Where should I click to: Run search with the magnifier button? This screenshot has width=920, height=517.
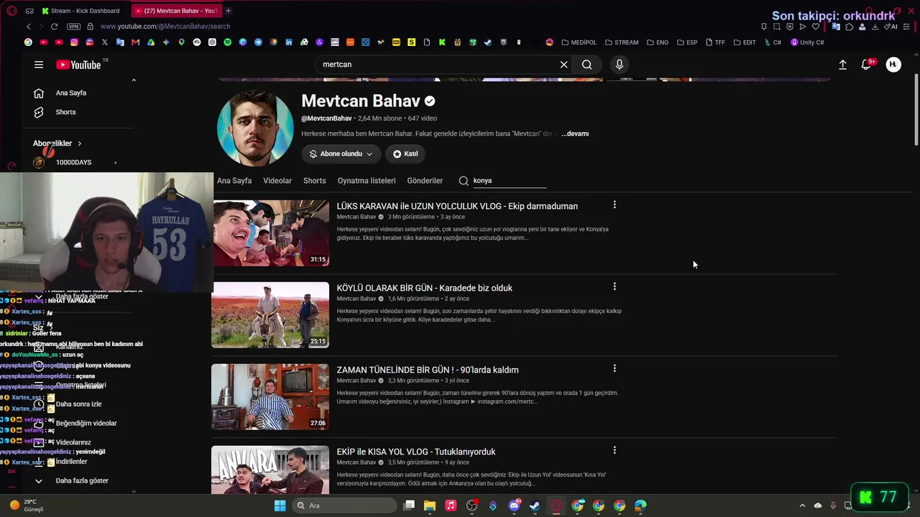click(587, 65)
